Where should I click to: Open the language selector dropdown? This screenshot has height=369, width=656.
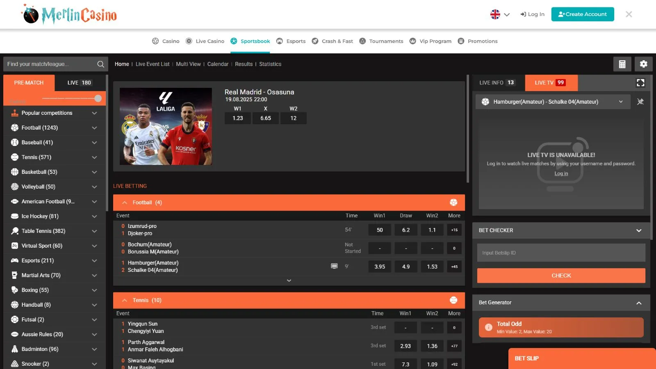pyautogui.click(x=500, y=14)
